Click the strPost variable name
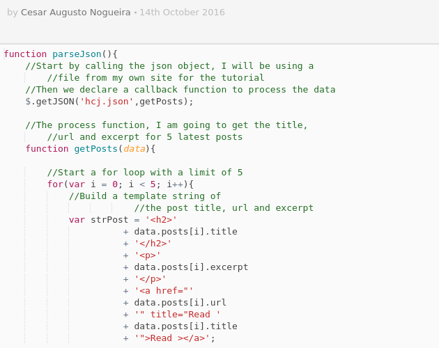 (109, 220)
